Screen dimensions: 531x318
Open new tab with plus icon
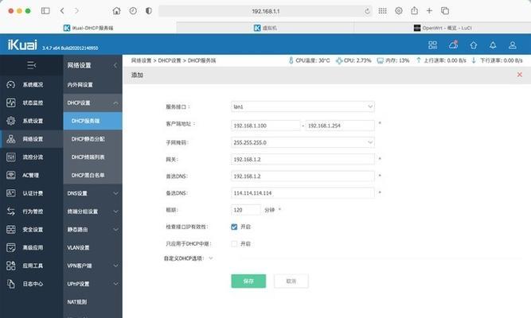(x=429, y=11)
